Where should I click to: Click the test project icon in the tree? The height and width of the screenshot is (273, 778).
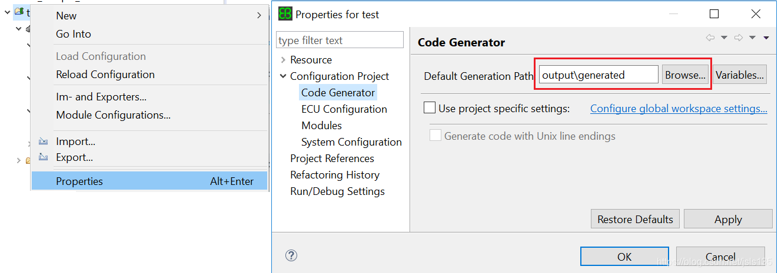(x=19, y=12)
